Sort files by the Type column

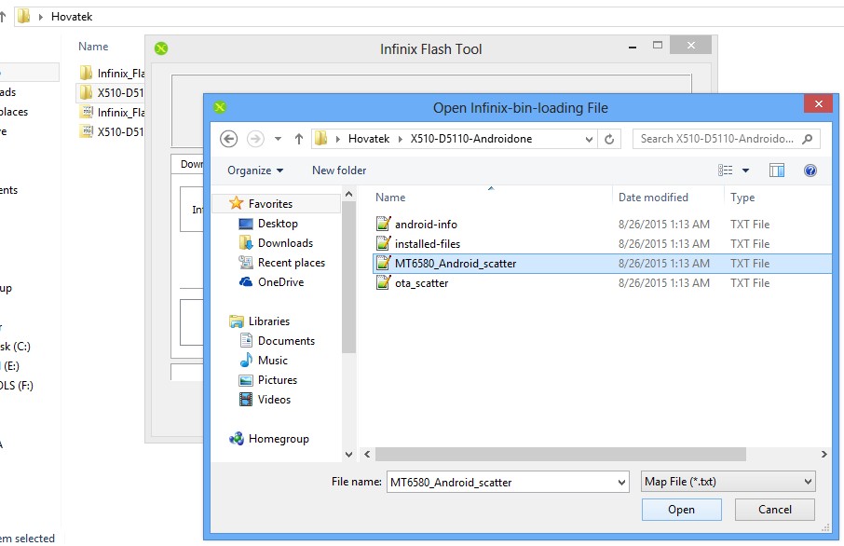click(742, 198)
